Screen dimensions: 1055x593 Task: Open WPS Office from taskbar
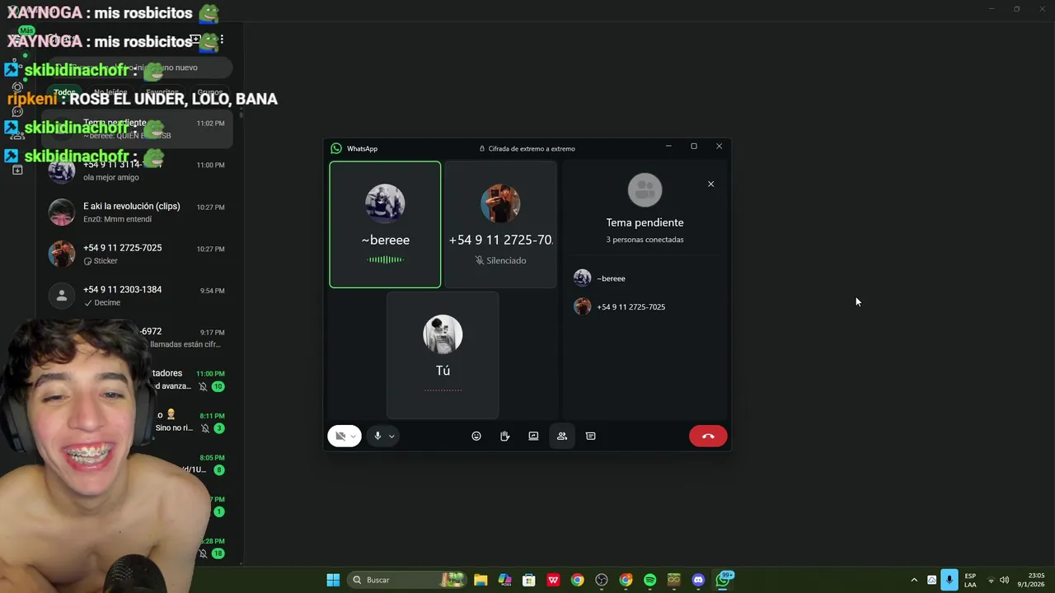[553, 580]
